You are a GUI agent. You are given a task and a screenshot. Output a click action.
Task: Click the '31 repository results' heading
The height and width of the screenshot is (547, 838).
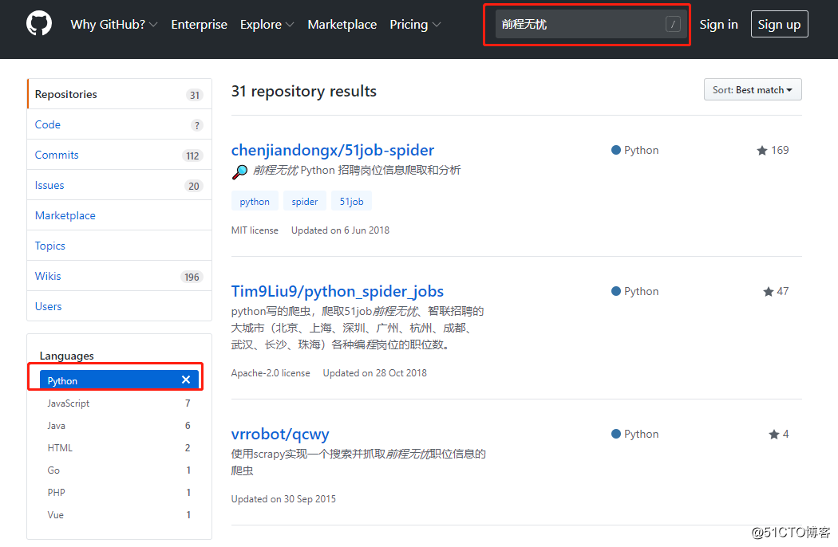point(303,92)
